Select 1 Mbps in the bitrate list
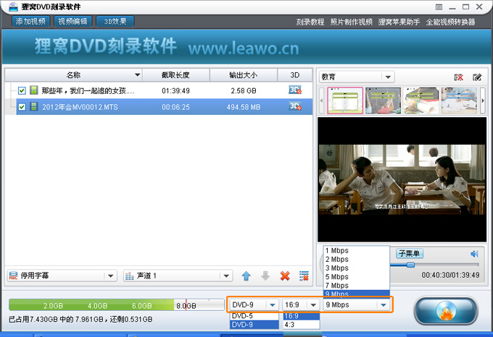The width and height of the screenshot is (493, 337). [356, 250]
